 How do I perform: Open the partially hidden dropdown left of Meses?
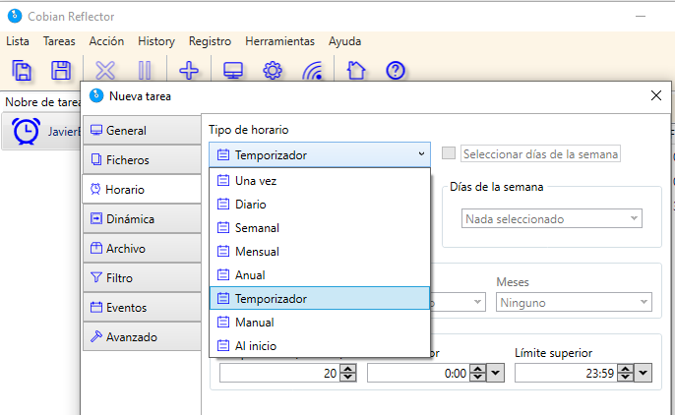point(459,302)
